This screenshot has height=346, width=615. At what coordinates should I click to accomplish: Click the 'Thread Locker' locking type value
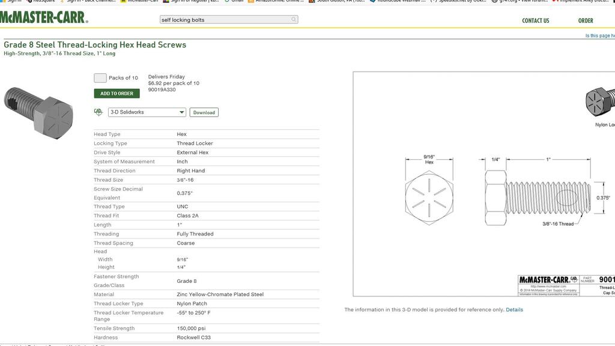click(195, 143)
